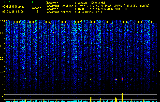Select the filename 0508260900.png
The image size is (160, 102).
point(13,7)
